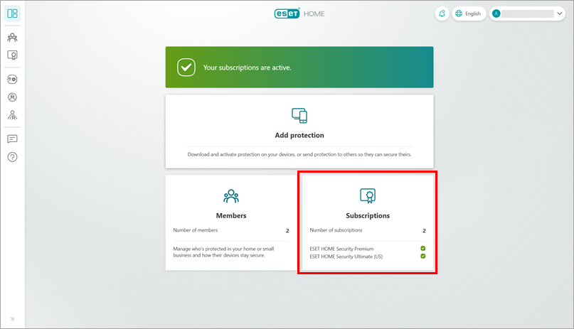
Task: Open Subscriptions certificate icon in sidebar
Action: (12, 55)
